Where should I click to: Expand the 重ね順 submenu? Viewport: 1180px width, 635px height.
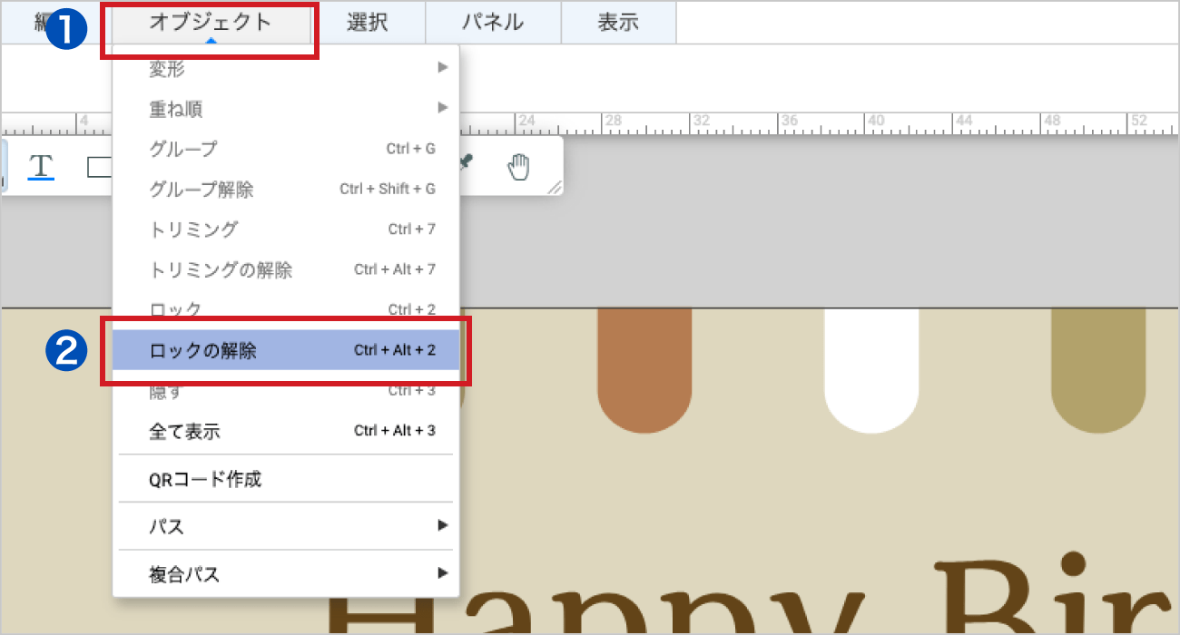285,109
